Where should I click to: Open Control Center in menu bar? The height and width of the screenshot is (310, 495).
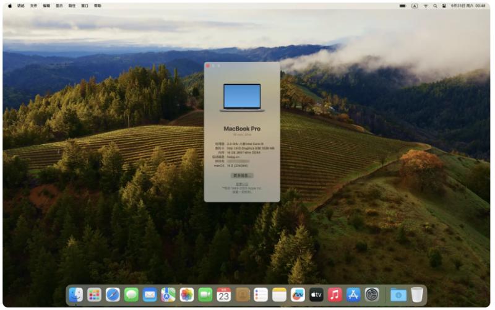[444, 6]
